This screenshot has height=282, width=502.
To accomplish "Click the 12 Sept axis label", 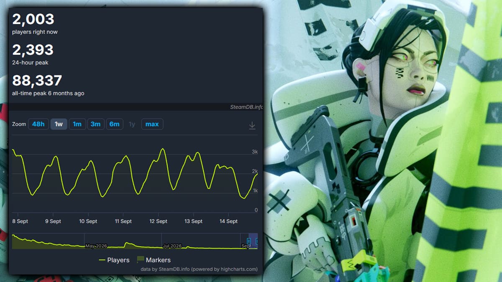I will [x=158, y=221].
